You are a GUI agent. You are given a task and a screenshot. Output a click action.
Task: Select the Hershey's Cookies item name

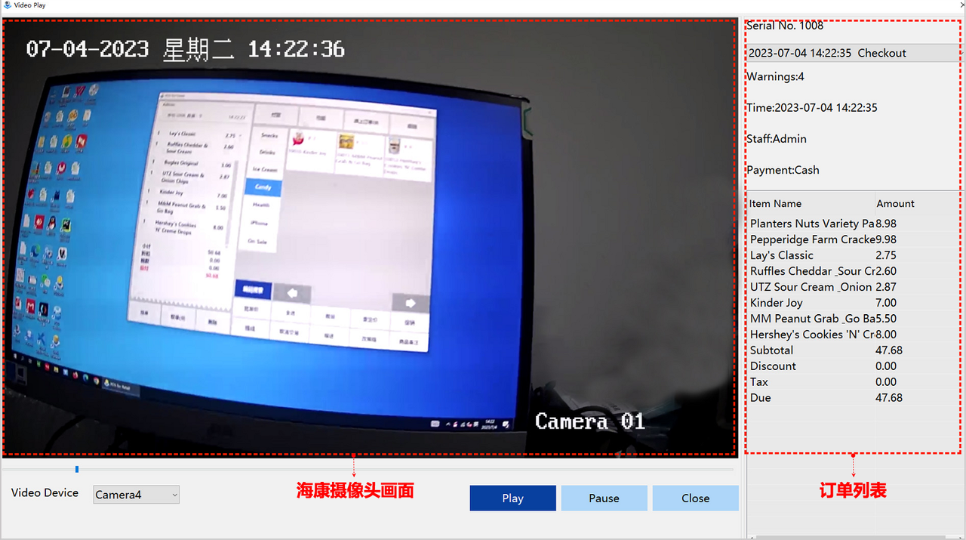coord(812,335)
